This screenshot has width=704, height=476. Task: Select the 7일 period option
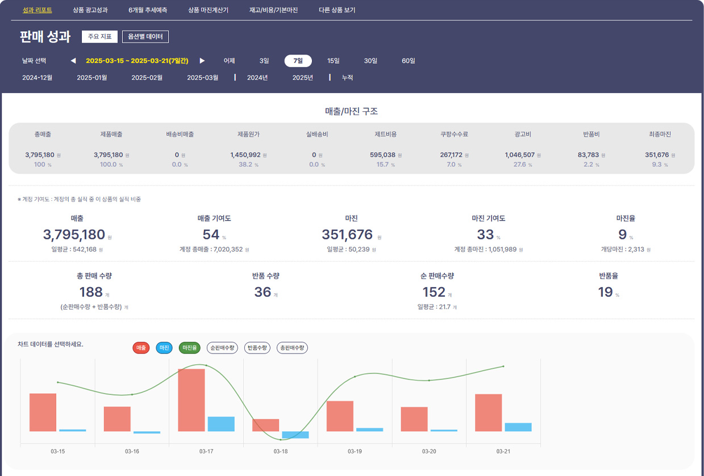point(298,61)
